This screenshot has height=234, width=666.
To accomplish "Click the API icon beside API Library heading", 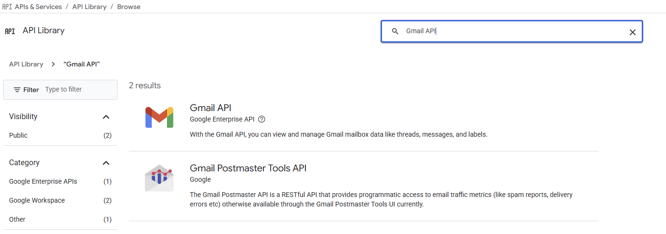I will (x=10, y=31).
